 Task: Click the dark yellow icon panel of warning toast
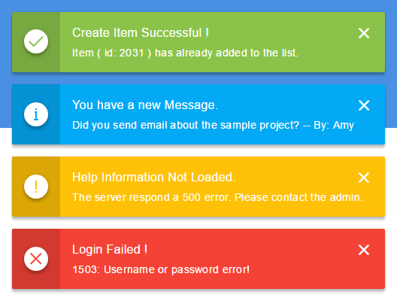36,187
